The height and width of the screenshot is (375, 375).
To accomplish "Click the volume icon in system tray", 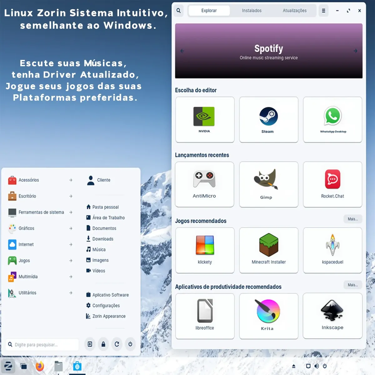I will coord(317,366).
